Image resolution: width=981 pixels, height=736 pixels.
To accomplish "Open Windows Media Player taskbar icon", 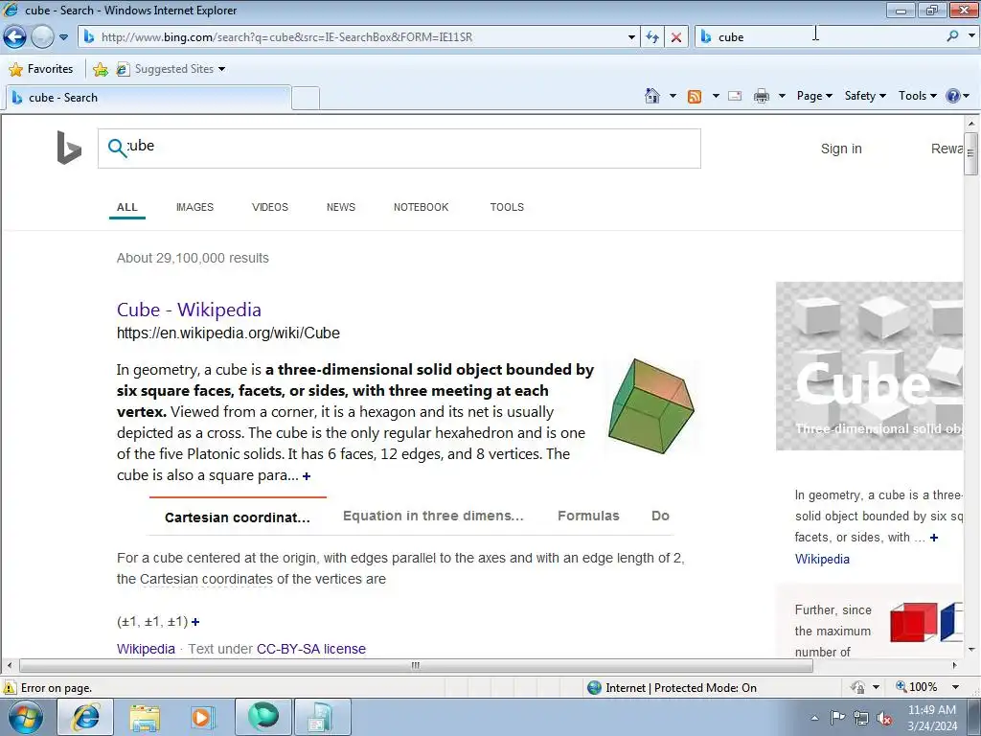I will coord(203,718).
